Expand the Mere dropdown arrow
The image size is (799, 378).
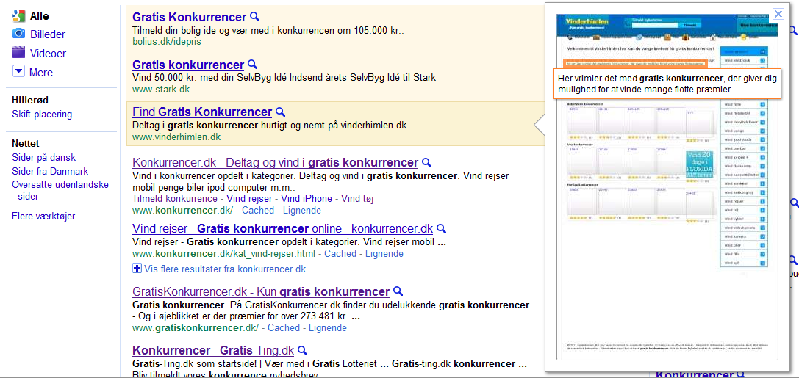click(18, 71)
